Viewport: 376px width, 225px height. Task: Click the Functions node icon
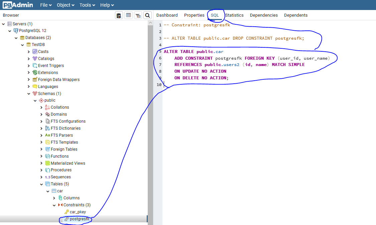coord(47,156)
